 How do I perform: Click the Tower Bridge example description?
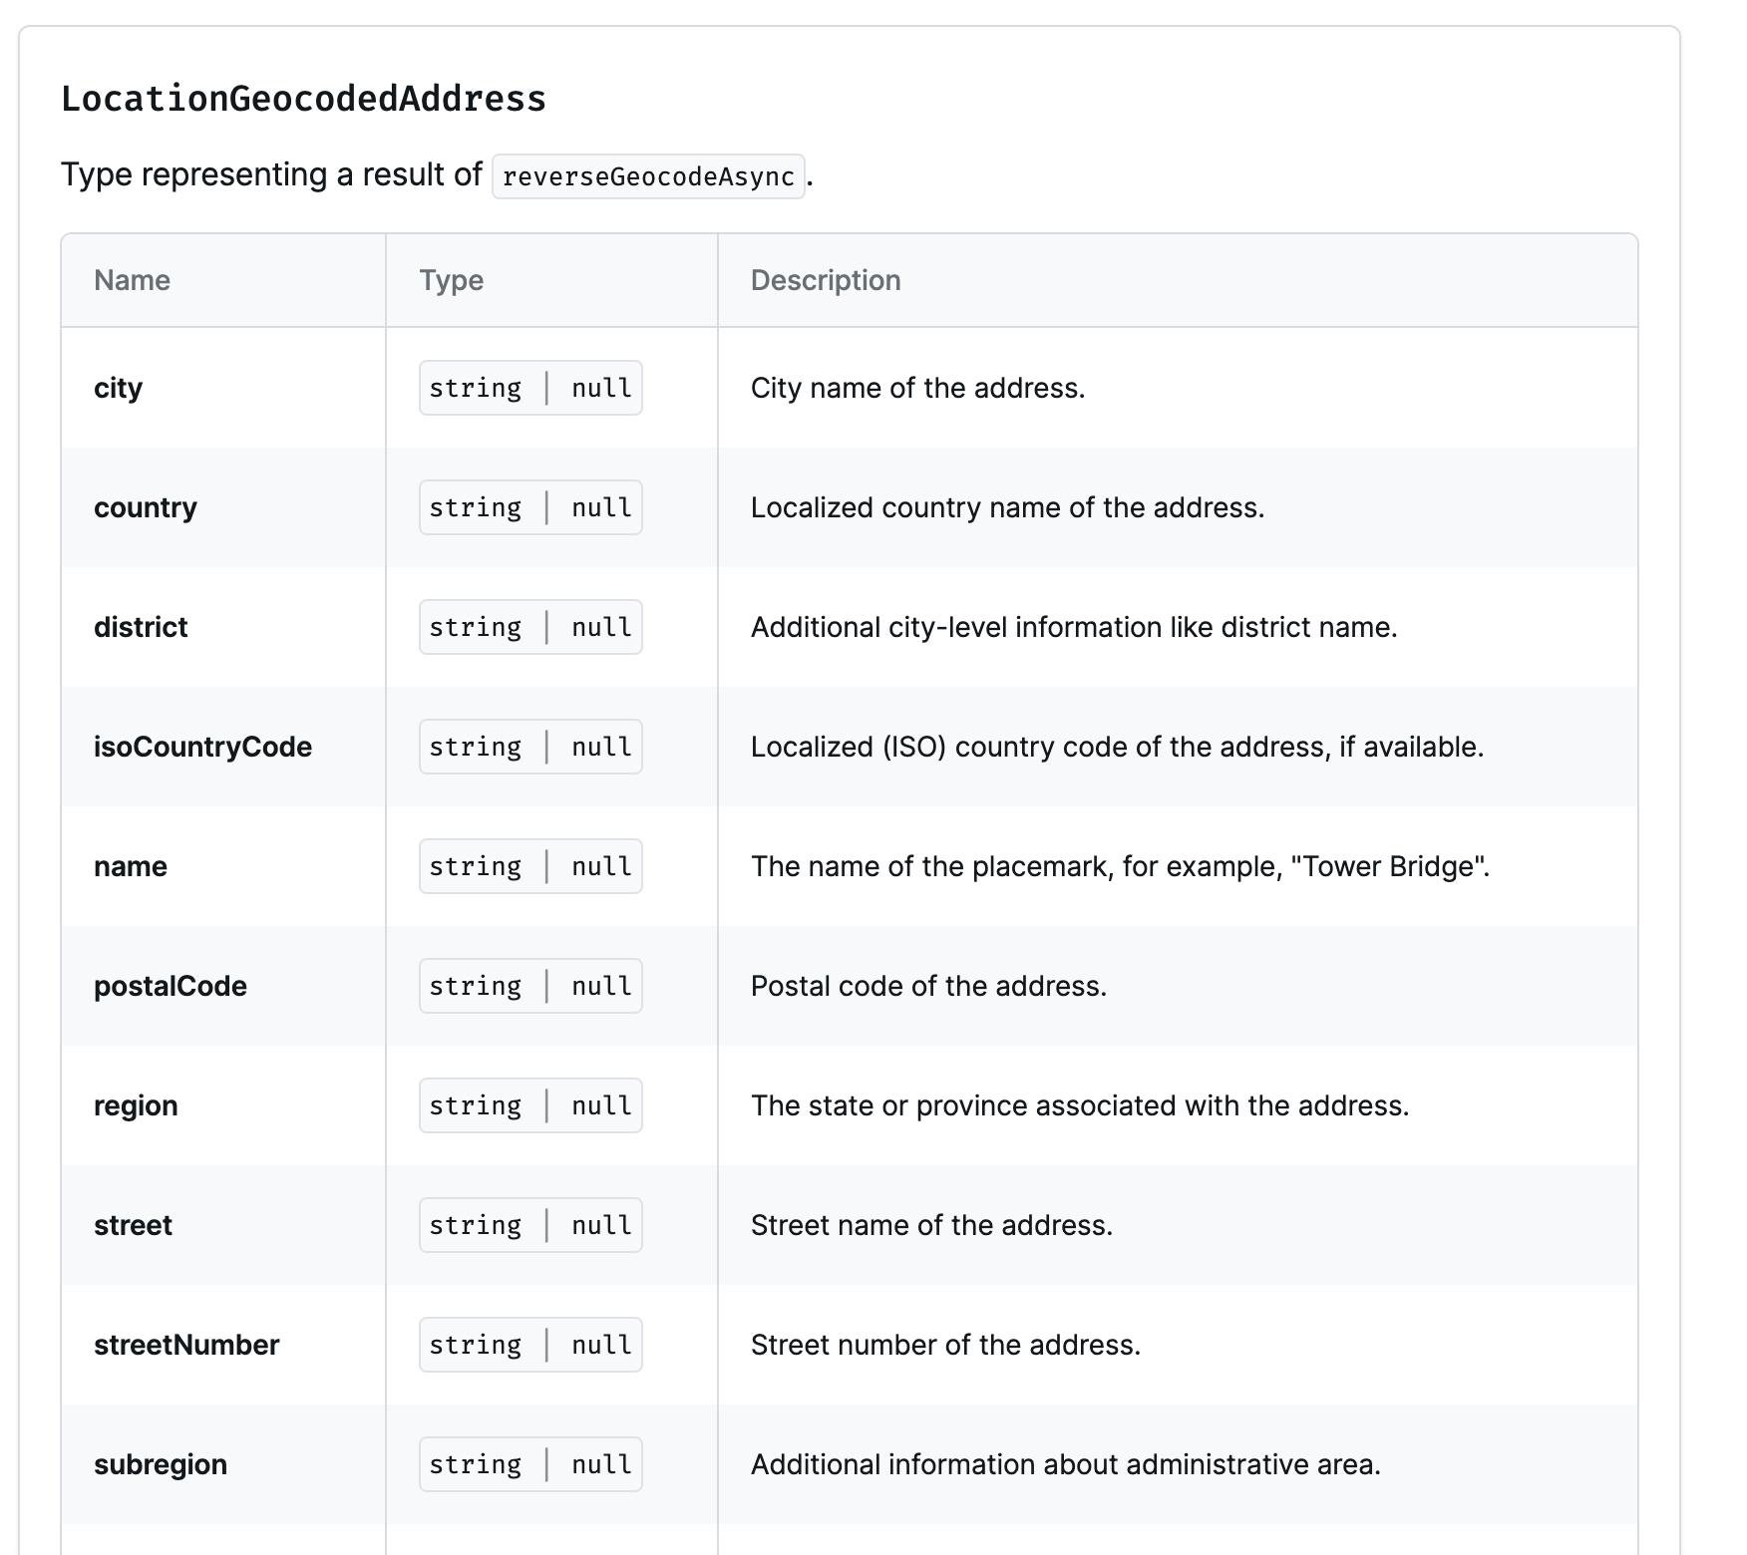[1120, 866]
